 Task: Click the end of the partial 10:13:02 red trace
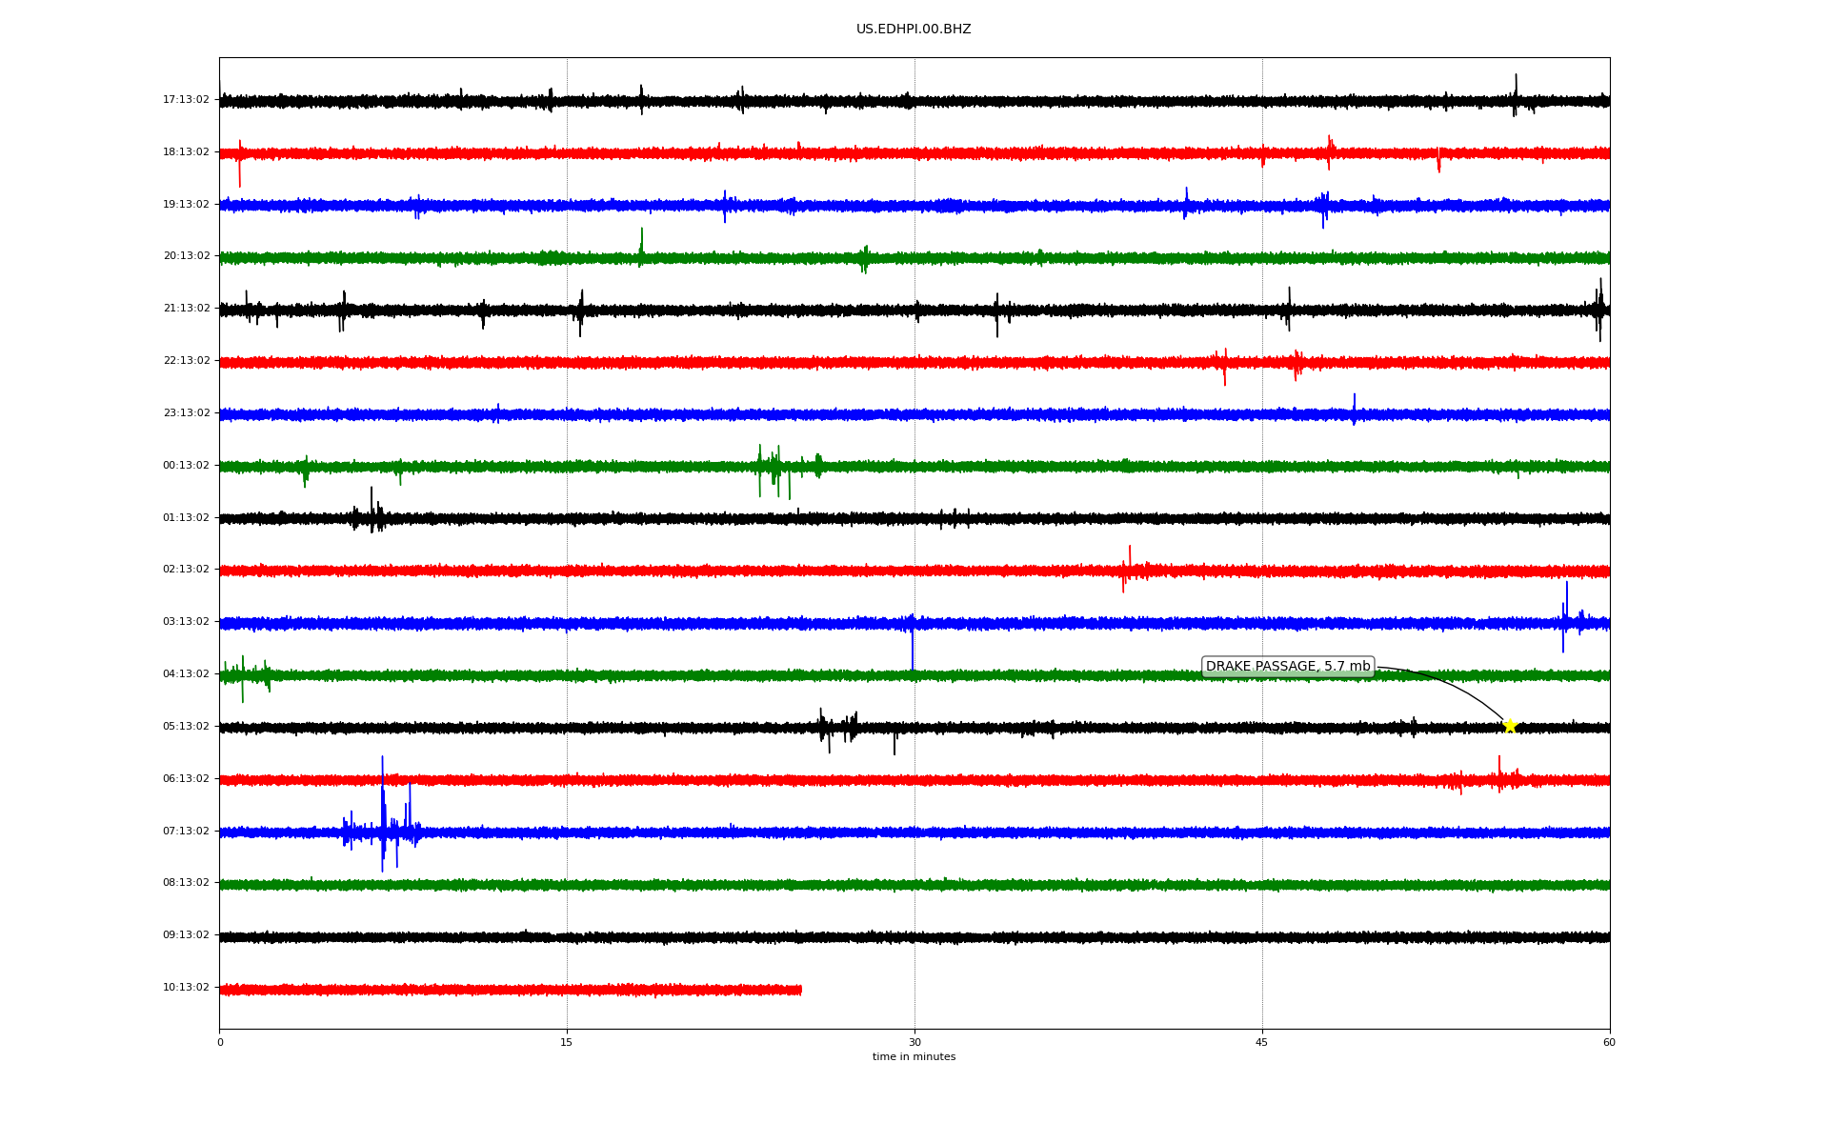(x=800, y=991)
